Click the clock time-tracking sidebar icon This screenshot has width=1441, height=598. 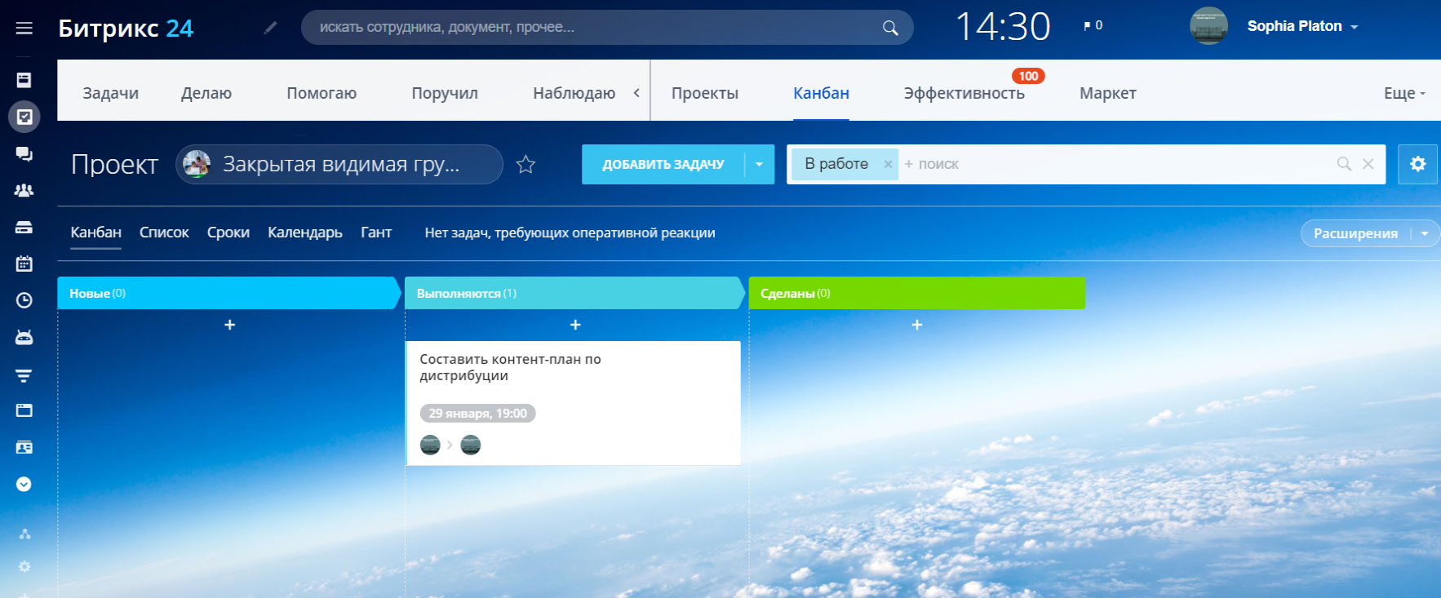tap(24, 300)
